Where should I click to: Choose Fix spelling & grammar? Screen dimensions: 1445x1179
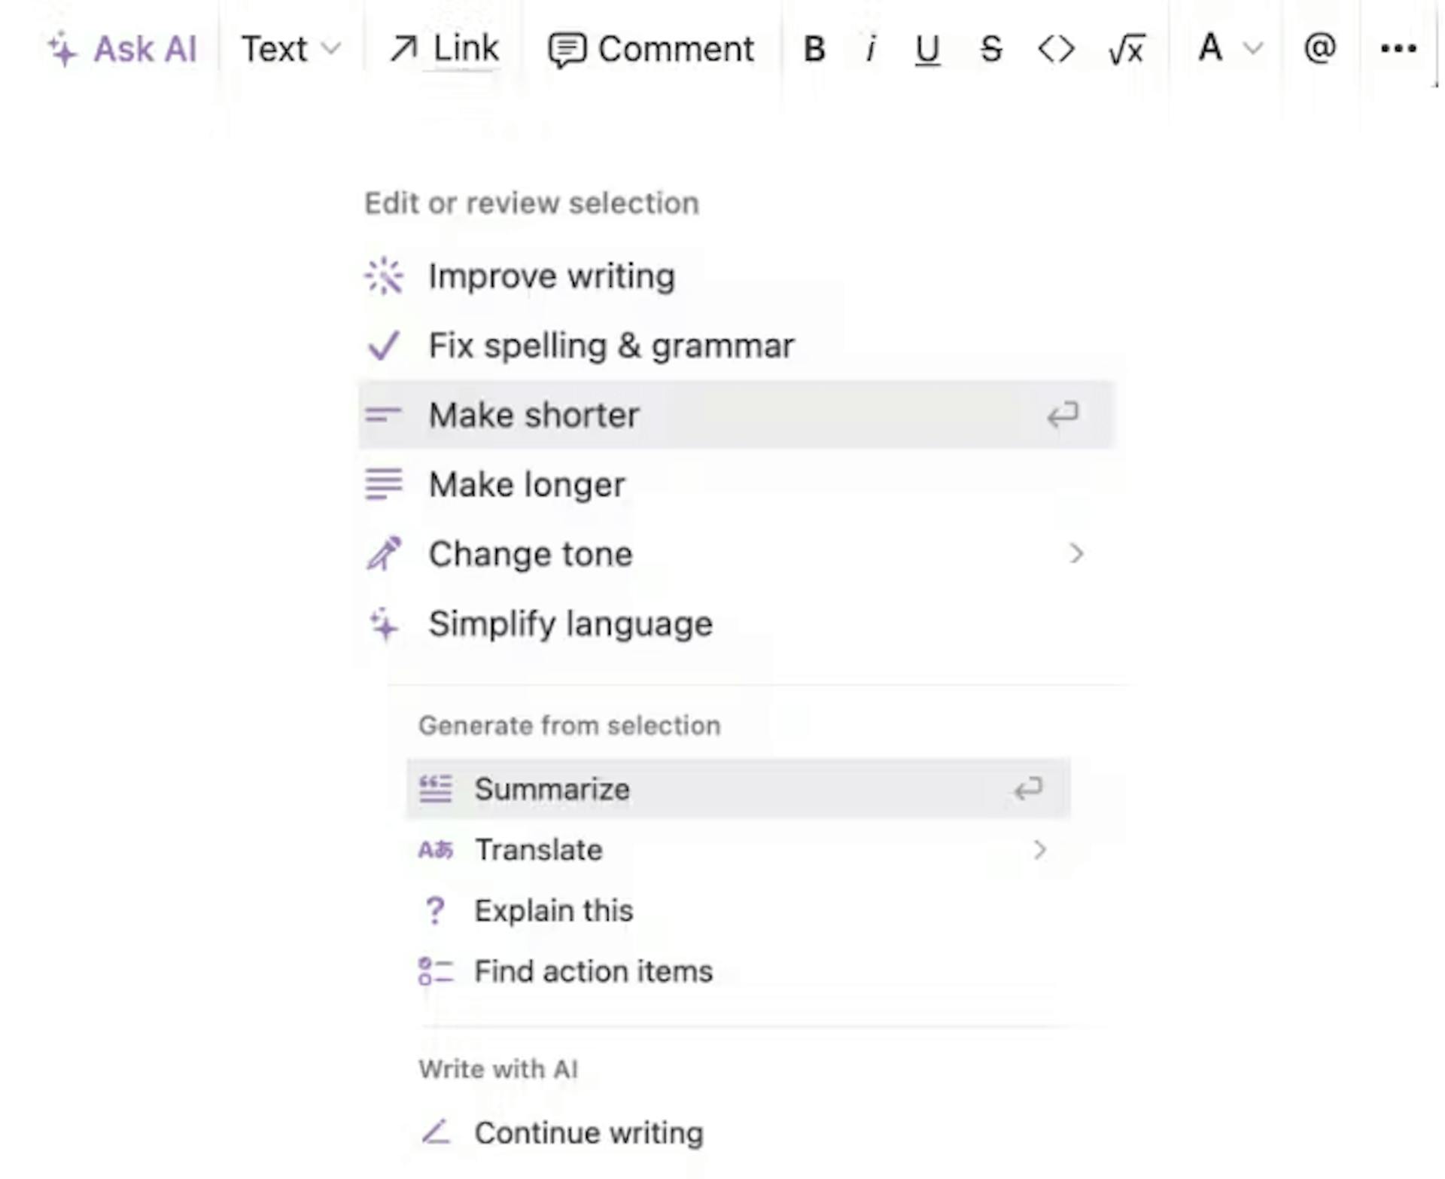pos(611,346)
